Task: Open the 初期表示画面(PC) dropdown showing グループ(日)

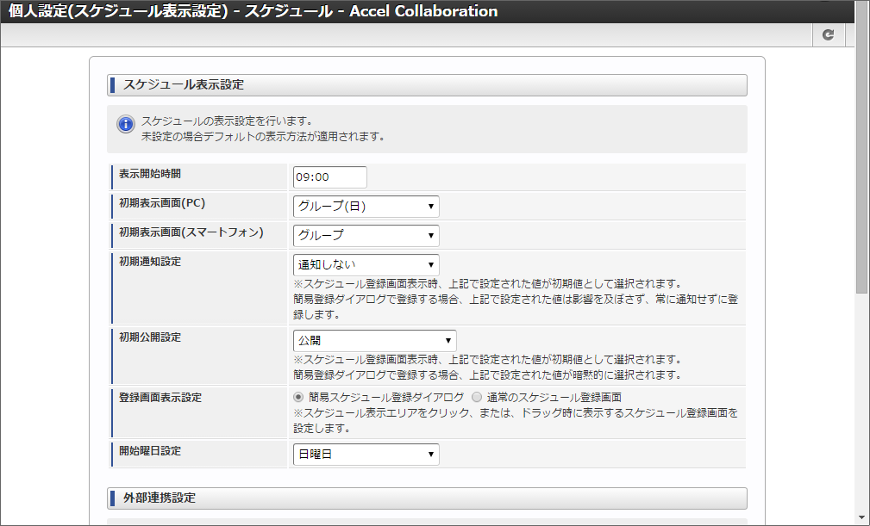Action: point(366,207)
